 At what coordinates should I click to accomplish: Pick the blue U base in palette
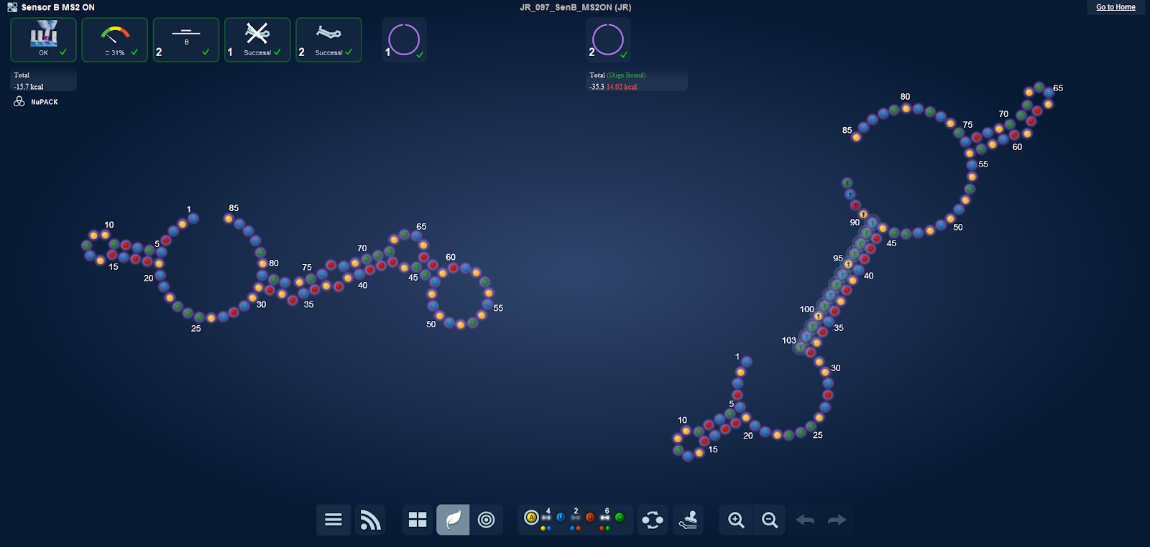tap(561, 518)
